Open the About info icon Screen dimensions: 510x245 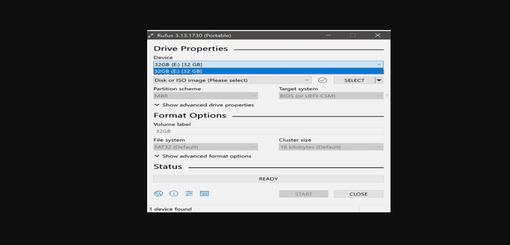coord(173,193)
